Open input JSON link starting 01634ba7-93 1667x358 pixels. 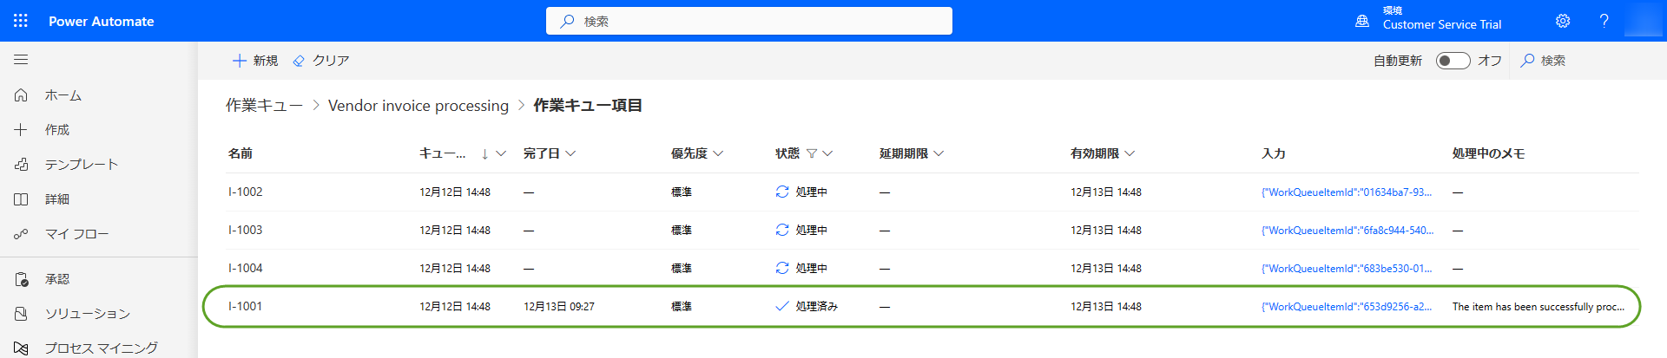(x=1347, y=192)
